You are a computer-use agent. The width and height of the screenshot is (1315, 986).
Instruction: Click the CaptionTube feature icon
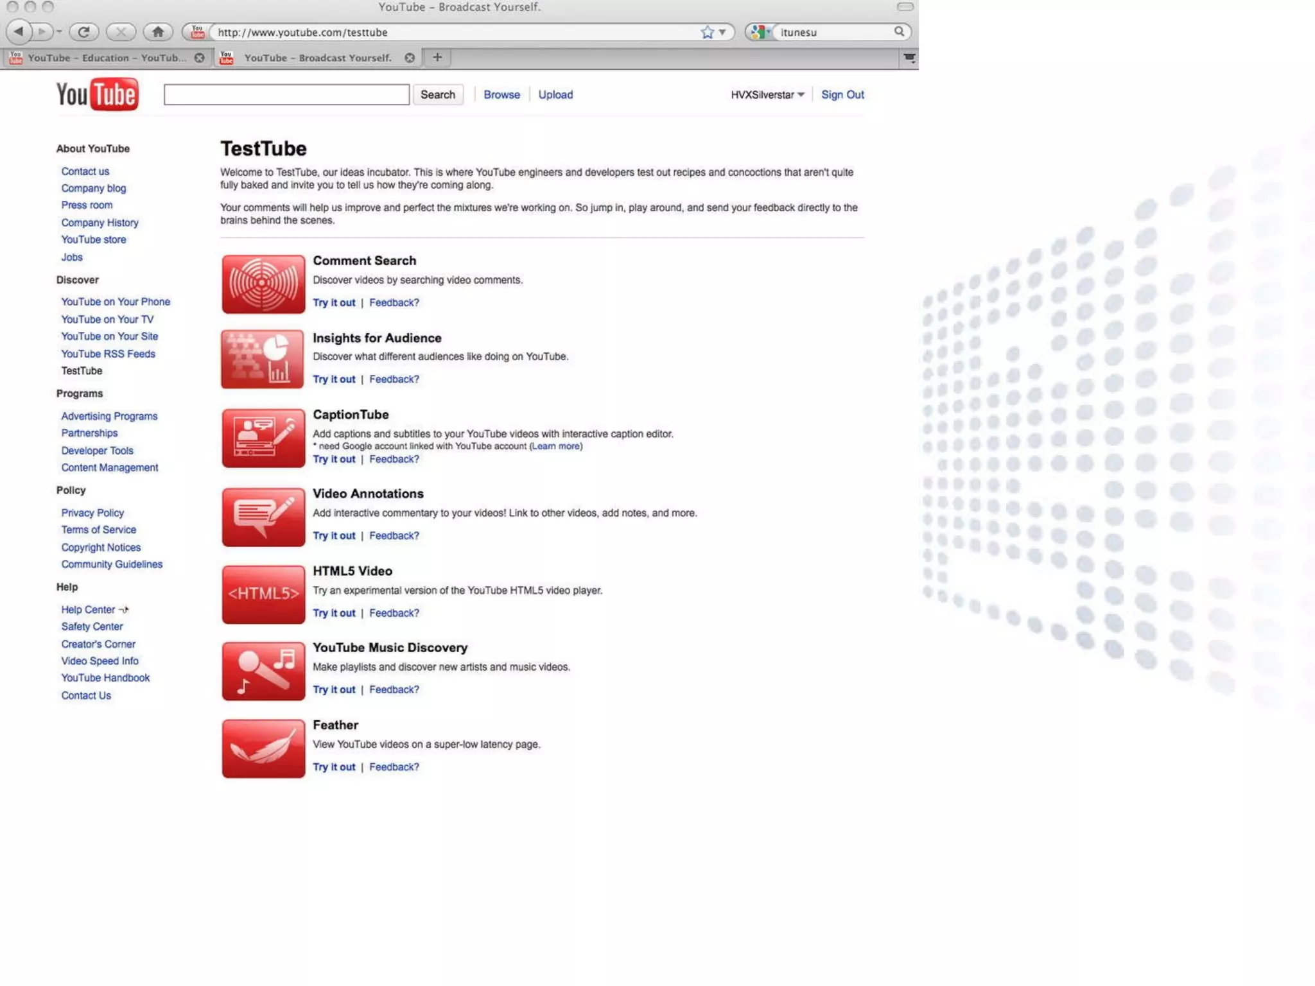(x=263, y=438)
